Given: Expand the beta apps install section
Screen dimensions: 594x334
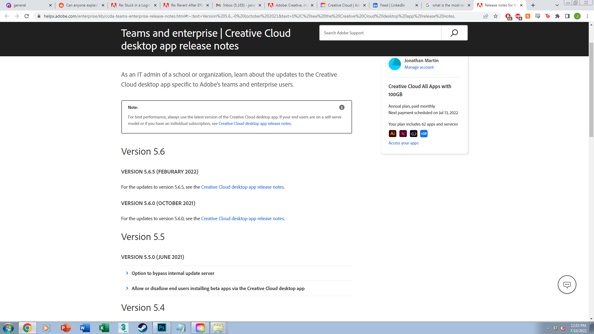Looking at the screenshot, I should click(x=217, y=288).
